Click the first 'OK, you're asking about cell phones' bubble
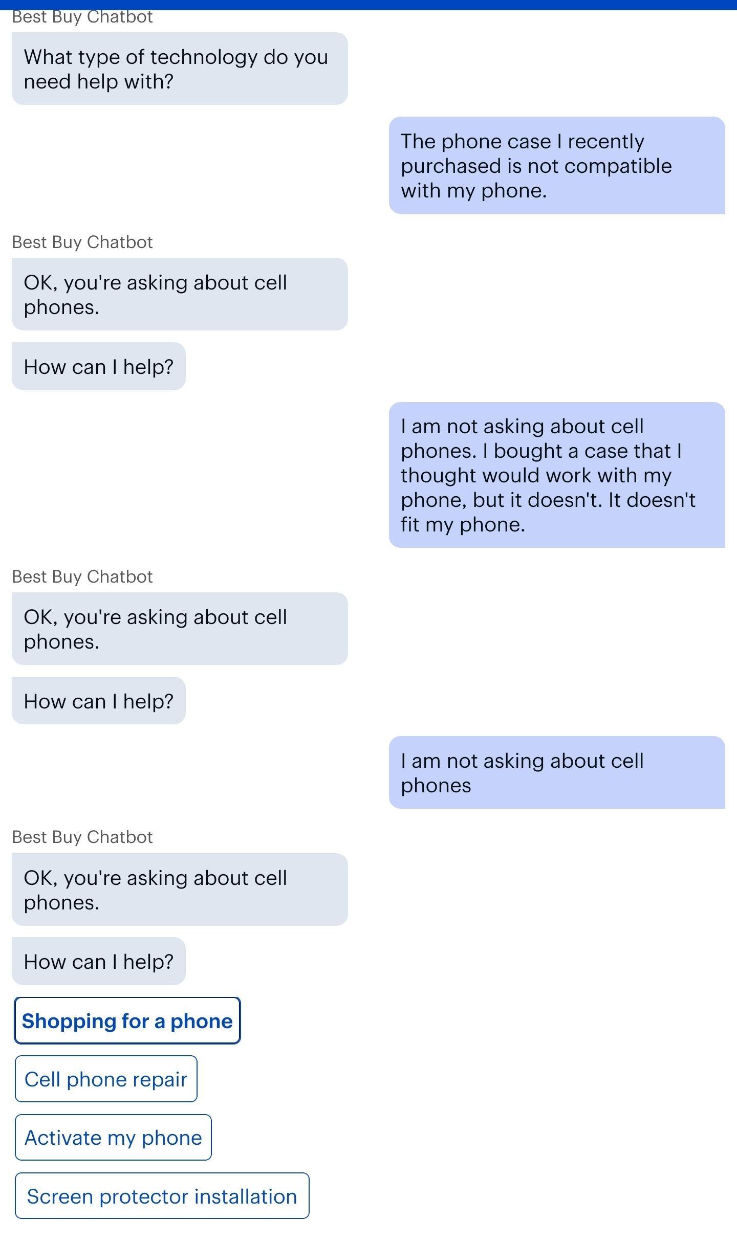This screenshot has height=1244, width=737. [180, 294]
